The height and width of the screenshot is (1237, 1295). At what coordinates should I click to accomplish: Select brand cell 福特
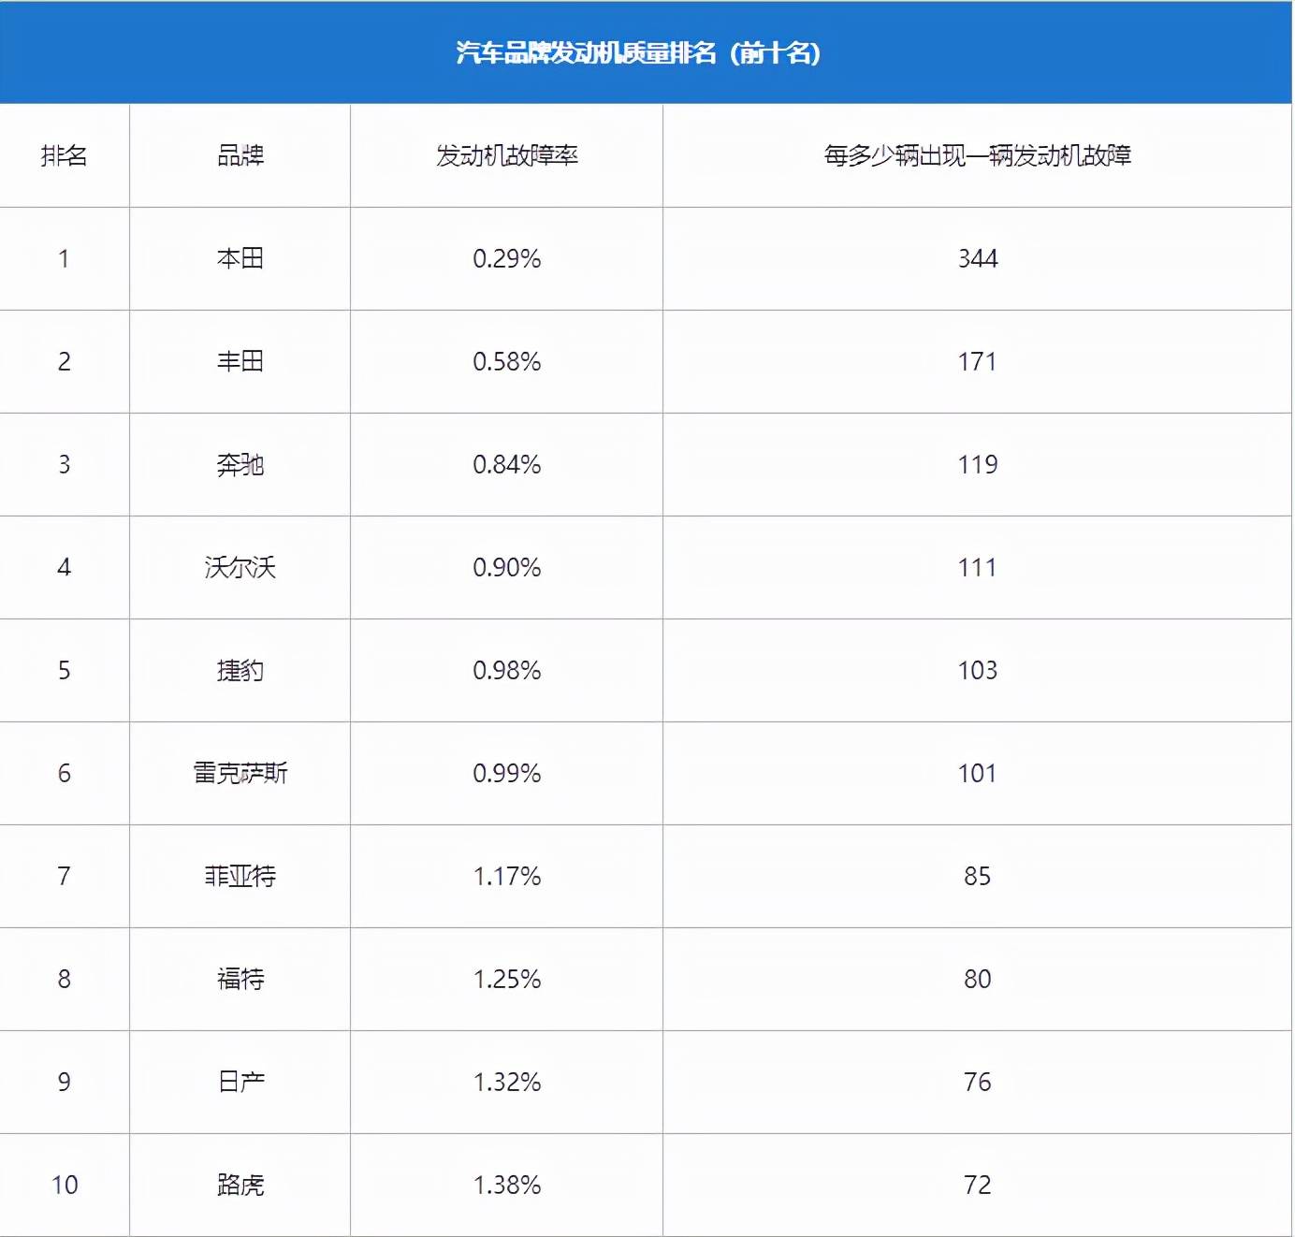(x=240, y=979)
